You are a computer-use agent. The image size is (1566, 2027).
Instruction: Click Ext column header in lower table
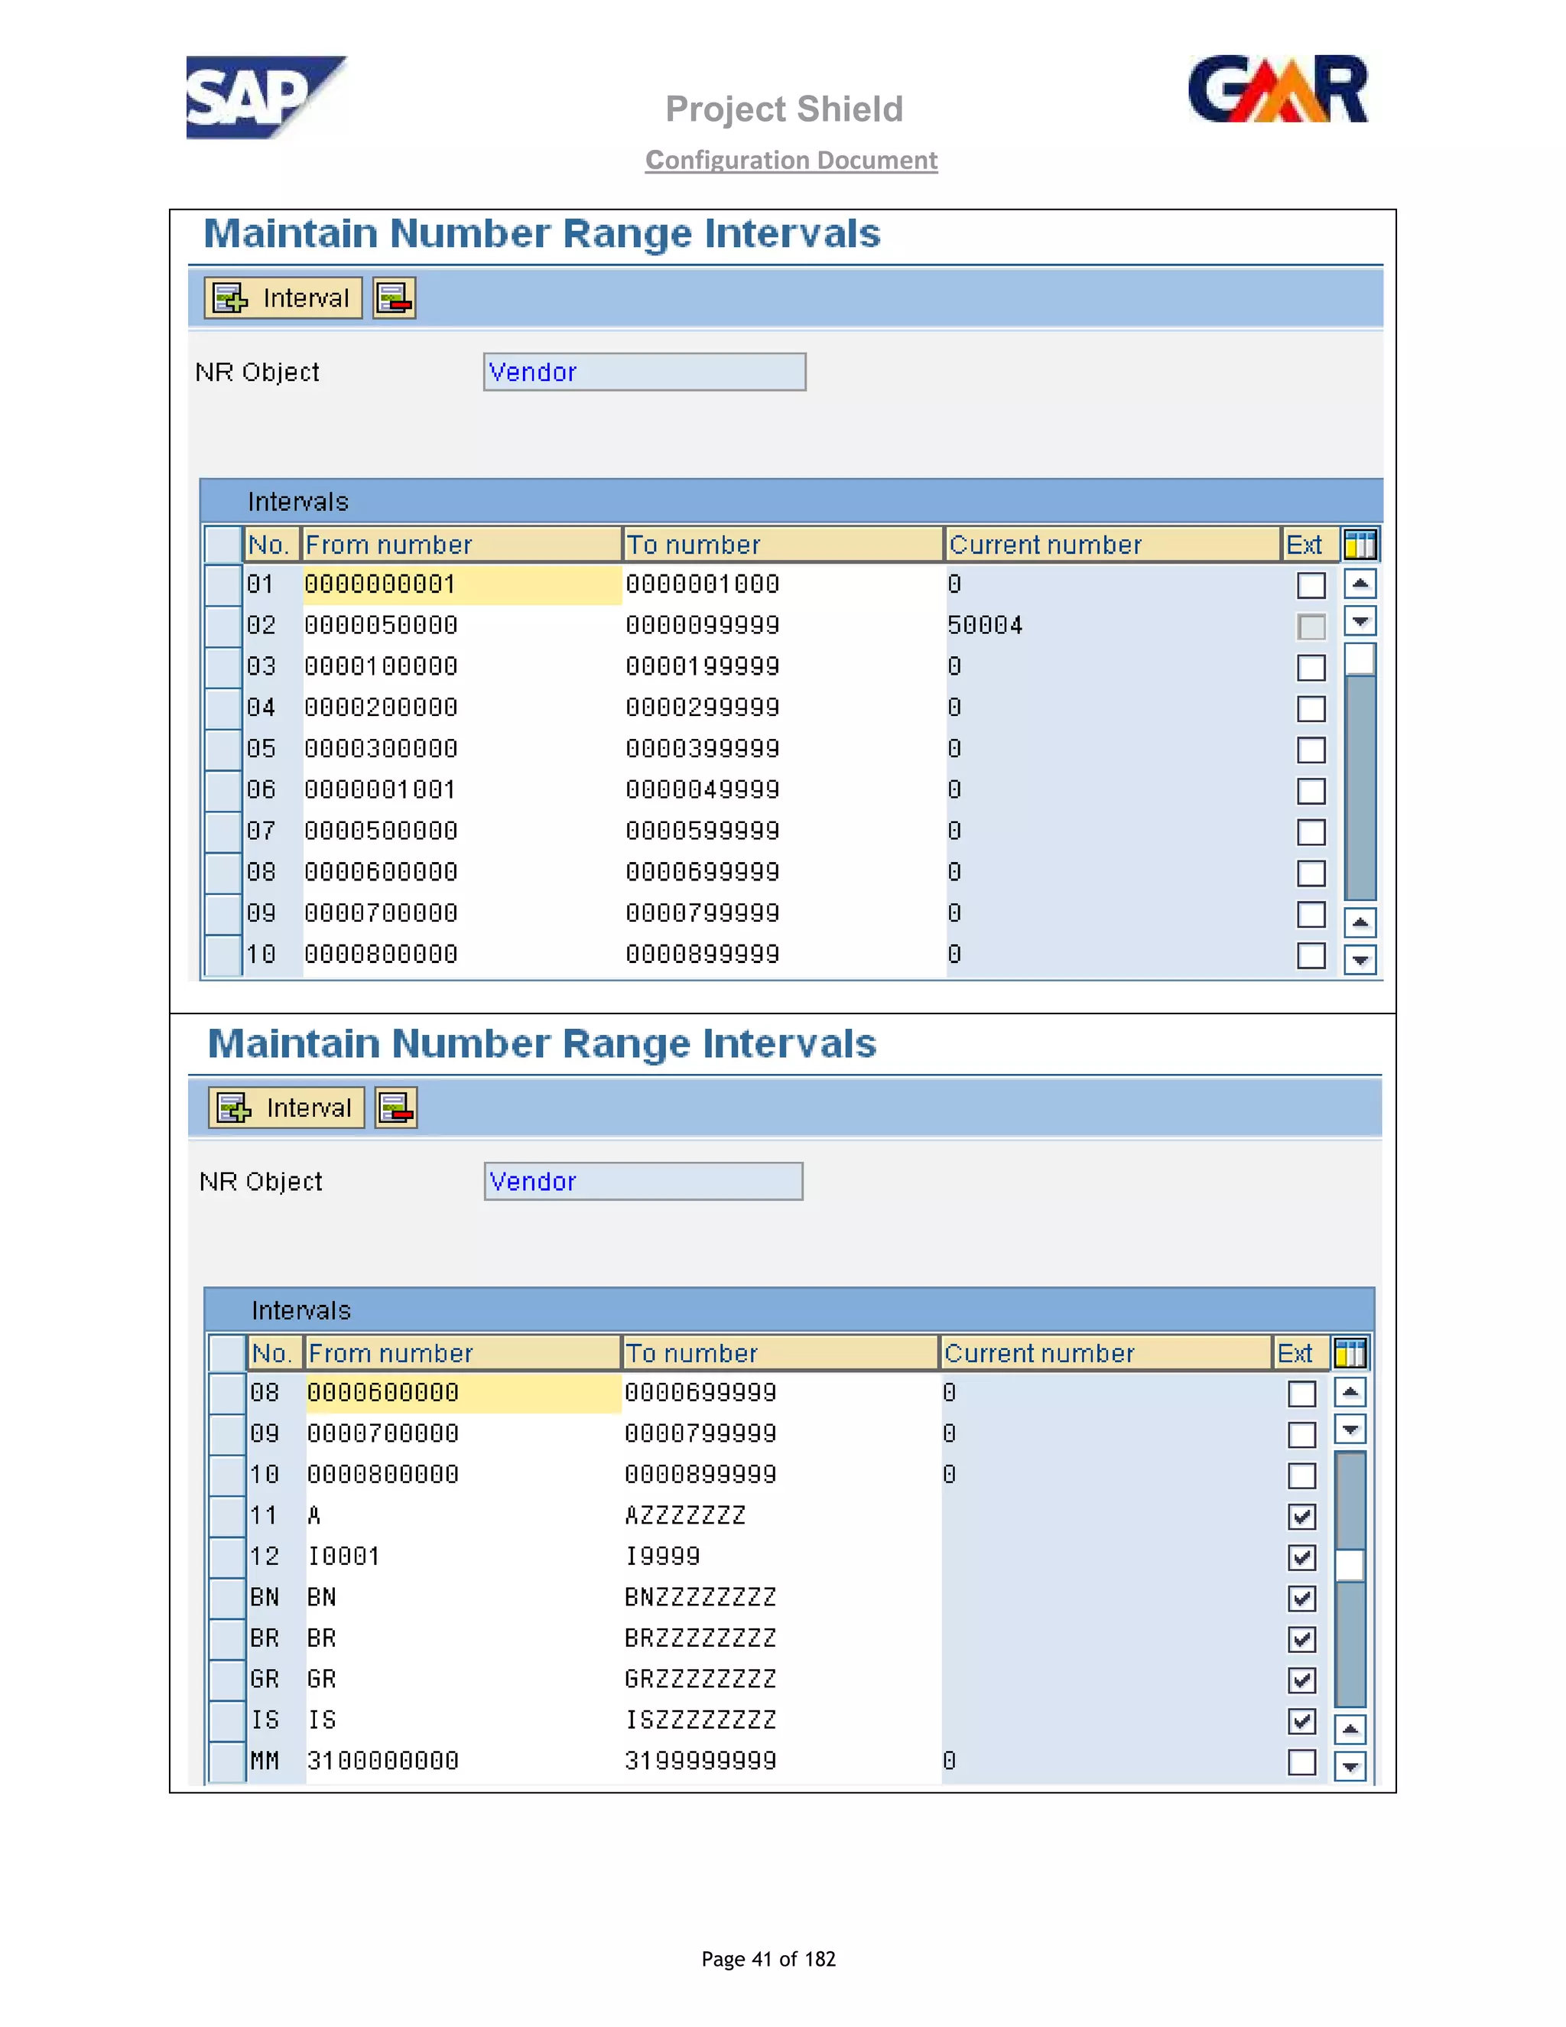click(1301, 1353)
